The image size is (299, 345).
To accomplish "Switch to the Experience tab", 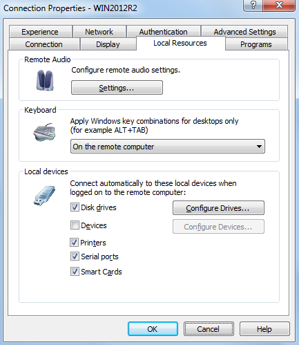I will (x=40, y=32).
